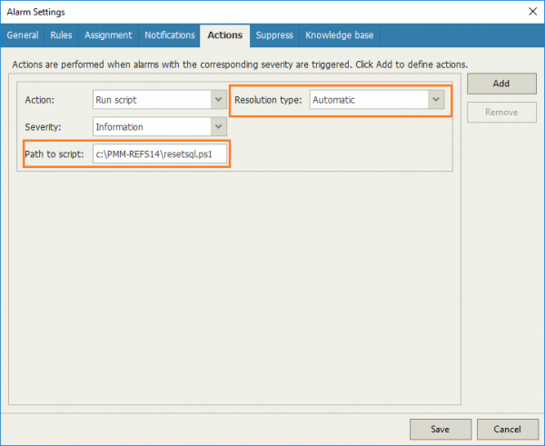Image resolution: width=545 pixels, height=446 pixels.
Task: Close the Alarm Settings window
Action: point(531,12)
